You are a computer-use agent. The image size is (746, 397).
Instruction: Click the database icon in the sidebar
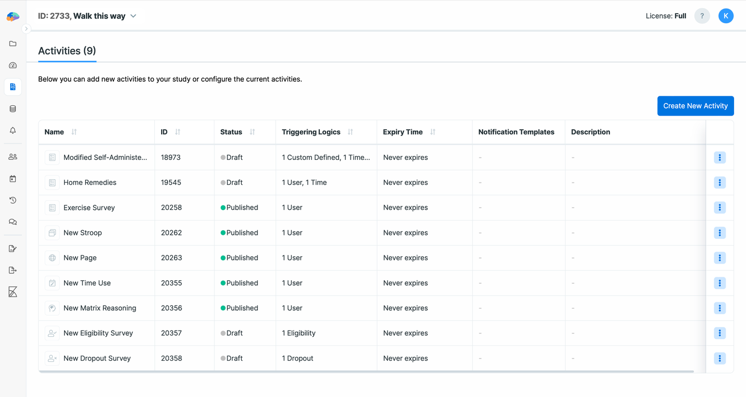(x=12, y=108)
